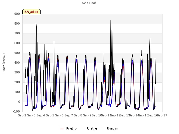Click the 600 y-axis tick label
Image resolution: width=179 pixels, height=134 pixels.
click(17, 43)
